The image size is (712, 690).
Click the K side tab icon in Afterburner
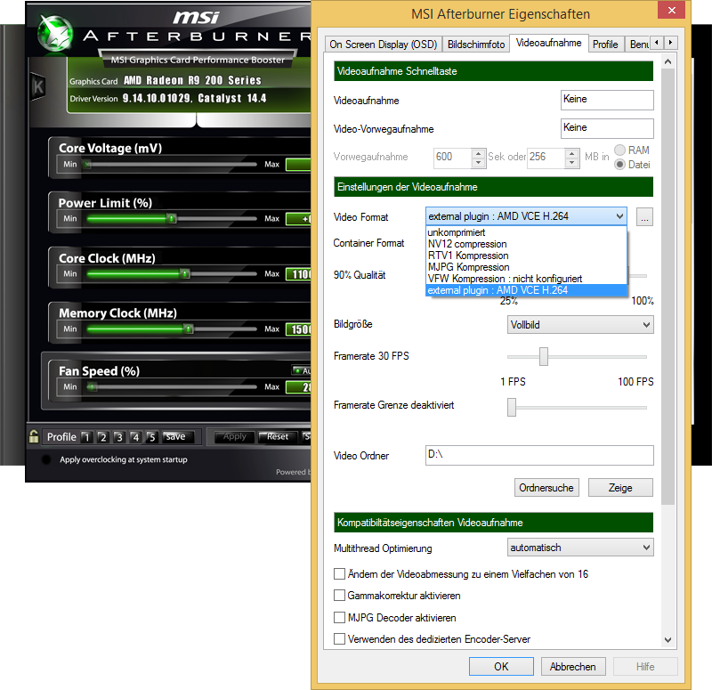pyautogui.click(x=37, y=85)
